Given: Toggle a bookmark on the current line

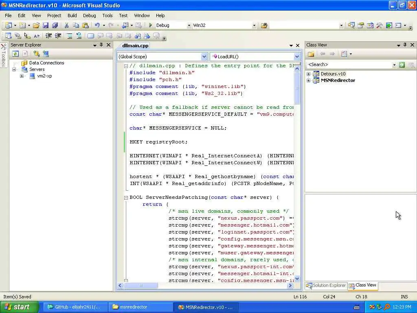Looking at the screenshot, I should (x=91, y=36).
